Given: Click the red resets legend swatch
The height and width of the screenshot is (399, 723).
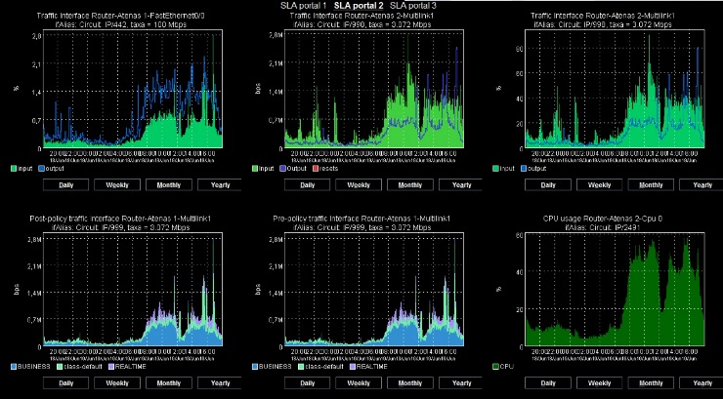Looking at the screenshot, I should [314, 169].
